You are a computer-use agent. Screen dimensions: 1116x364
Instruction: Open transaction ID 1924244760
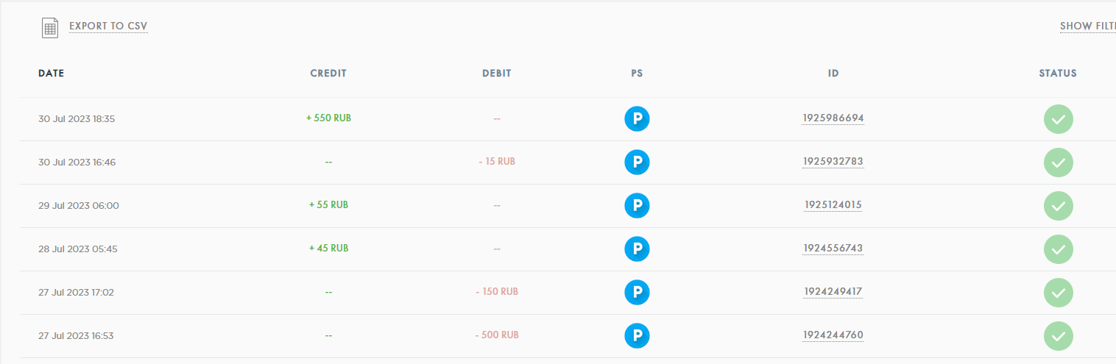click(833, 335)
